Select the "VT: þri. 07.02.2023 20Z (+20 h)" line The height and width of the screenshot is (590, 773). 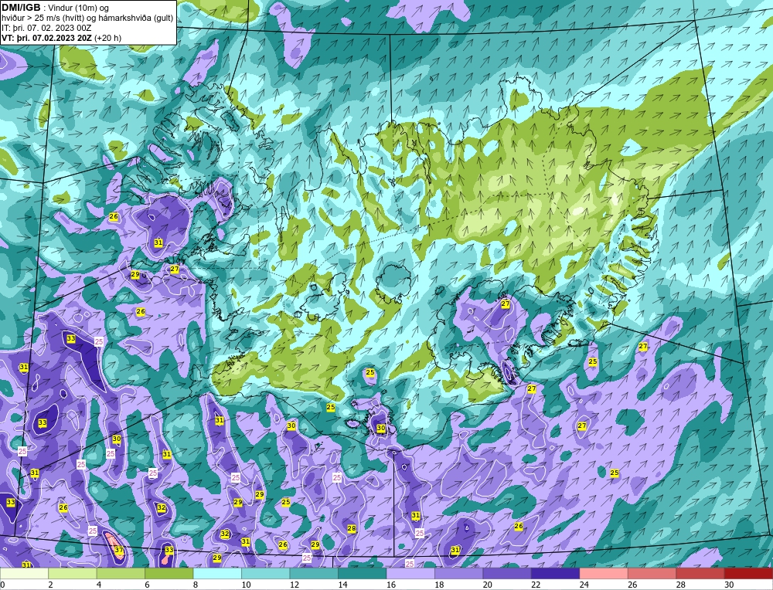pyautogui.click(x=61, y=38)
